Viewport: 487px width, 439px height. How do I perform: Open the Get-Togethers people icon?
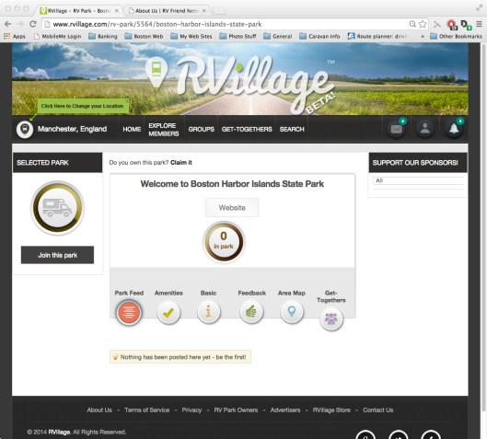pos(331,318)
